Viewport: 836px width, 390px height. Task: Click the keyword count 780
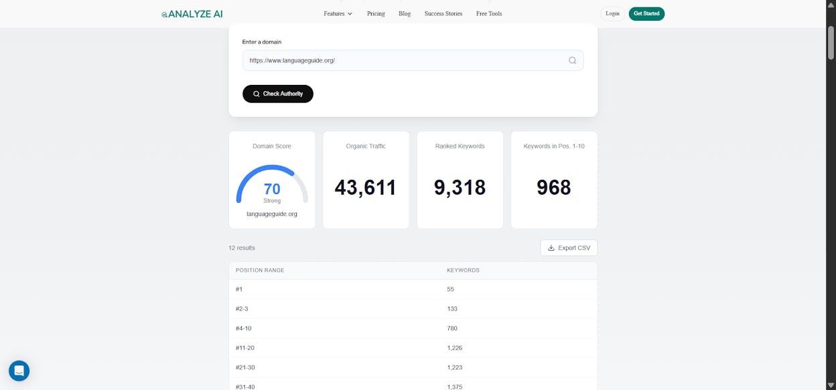pos(452,328)
